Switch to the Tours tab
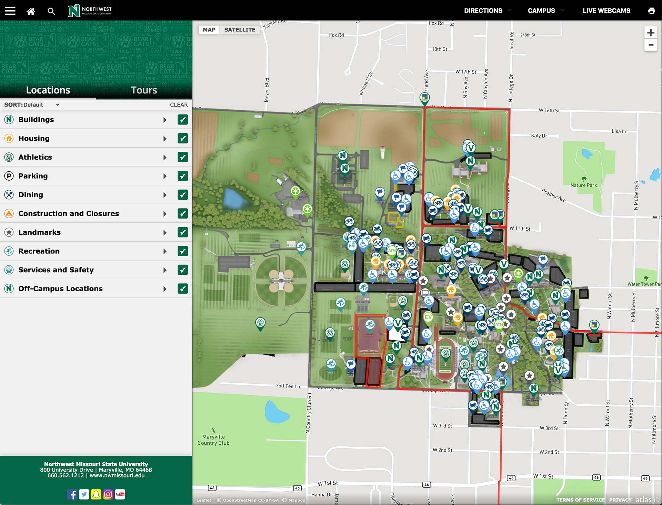The height and width of the screenshot is (505, 662). click(144, 90)
